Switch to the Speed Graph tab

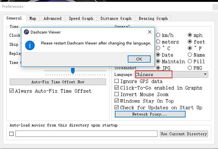click(81, 18)
